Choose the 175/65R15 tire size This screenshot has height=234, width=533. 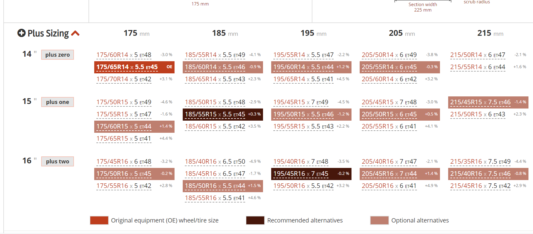124,139
